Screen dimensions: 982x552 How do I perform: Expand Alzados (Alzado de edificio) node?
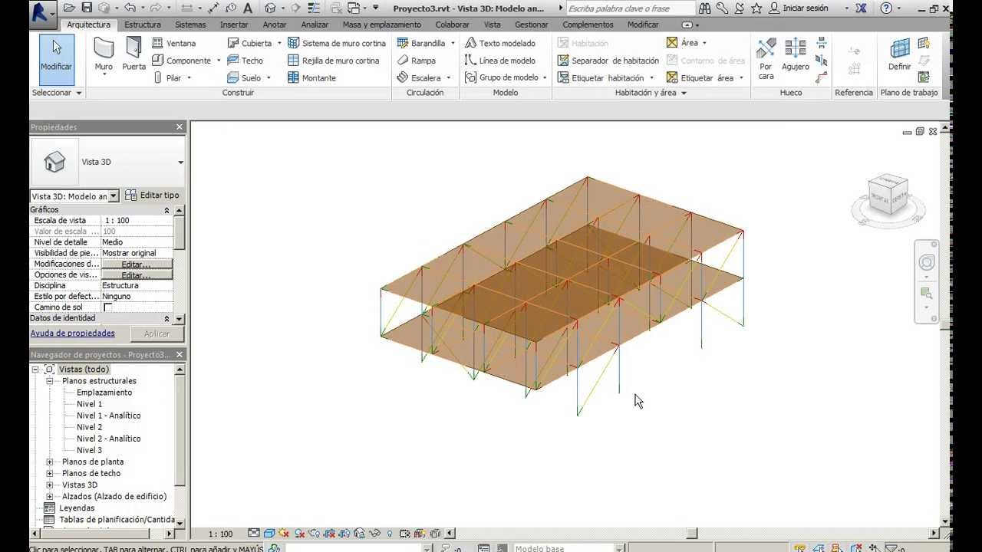[x=50, y=496]
